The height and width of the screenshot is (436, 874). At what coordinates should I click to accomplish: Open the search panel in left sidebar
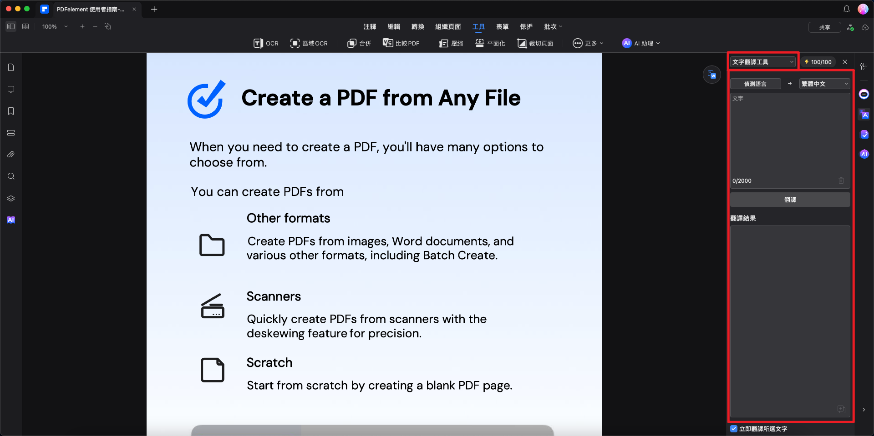[11, 176]
